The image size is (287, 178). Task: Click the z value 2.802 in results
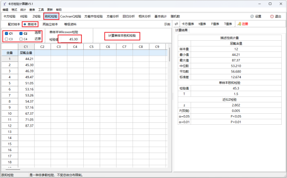[x=236, y=105]
